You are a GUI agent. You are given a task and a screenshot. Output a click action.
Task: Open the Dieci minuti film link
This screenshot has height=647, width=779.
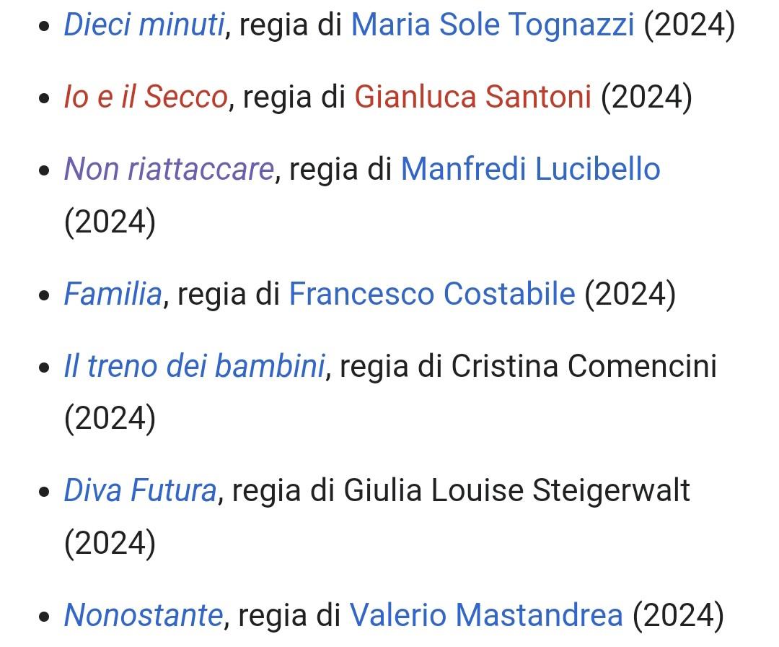(144, 24)
